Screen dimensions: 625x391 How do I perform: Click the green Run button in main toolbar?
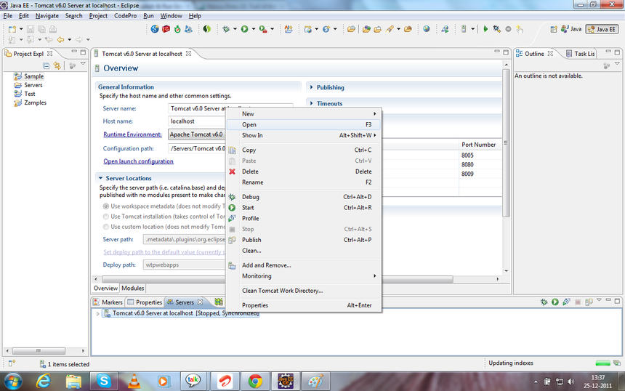tap(244, 29)
